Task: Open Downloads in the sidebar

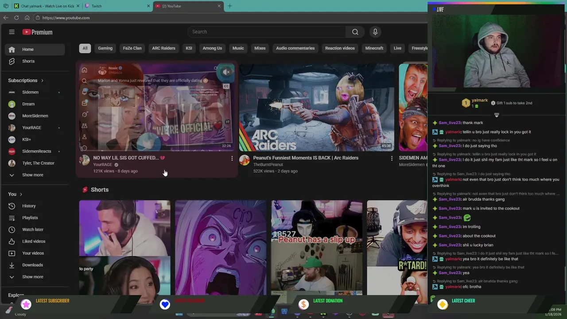Action: (x=35, y=265)
